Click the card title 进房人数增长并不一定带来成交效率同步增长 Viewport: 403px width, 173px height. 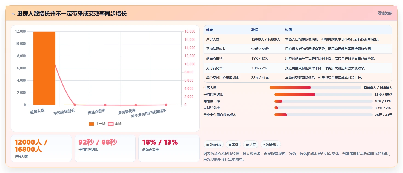point(72,13)
